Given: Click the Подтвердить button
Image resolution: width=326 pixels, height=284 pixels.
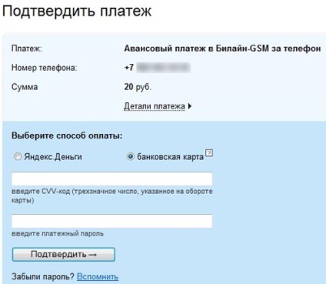Looking at the screenshot, I should coord(64,255).
